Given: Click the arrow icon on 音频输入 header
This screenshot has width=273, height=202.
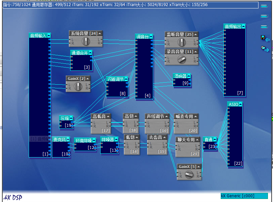Looking at the screenshot, I should tap(49, 35).
